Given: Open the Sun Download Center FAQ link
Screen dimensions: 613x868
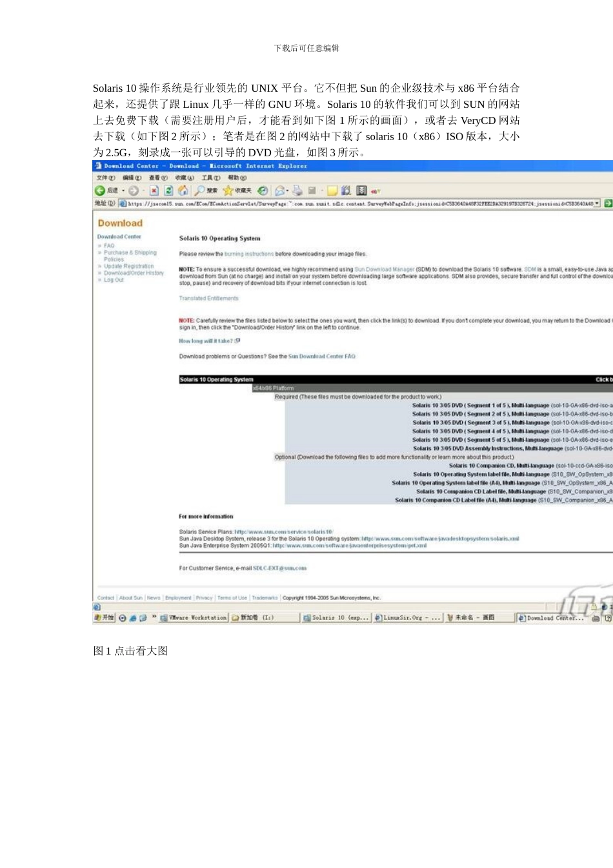Looking at the screenshot, I should (321, 356).
